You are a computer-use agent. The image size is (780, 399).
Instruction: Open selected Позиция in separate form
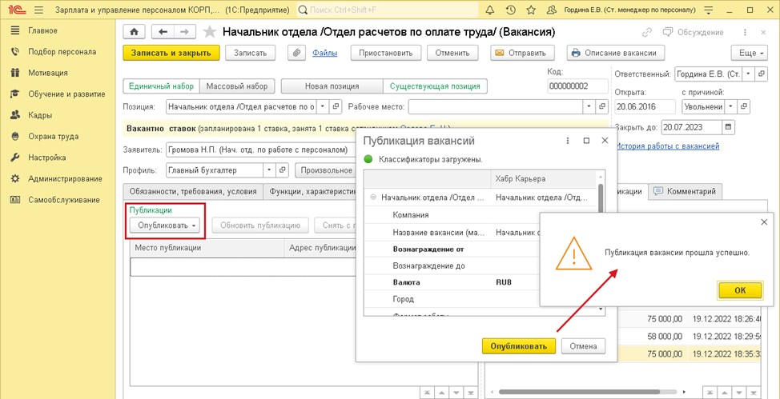tap(336, 106)
